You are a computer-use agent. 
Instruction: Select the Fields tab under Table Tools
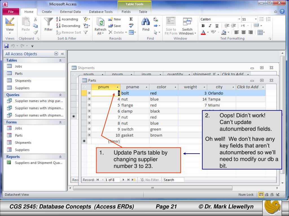[x=126, y=12]
